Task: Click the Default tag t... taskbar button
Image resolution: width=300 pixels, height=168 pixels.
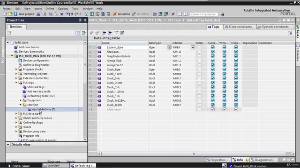Action: pyautogui.click(x=82, y=166)
